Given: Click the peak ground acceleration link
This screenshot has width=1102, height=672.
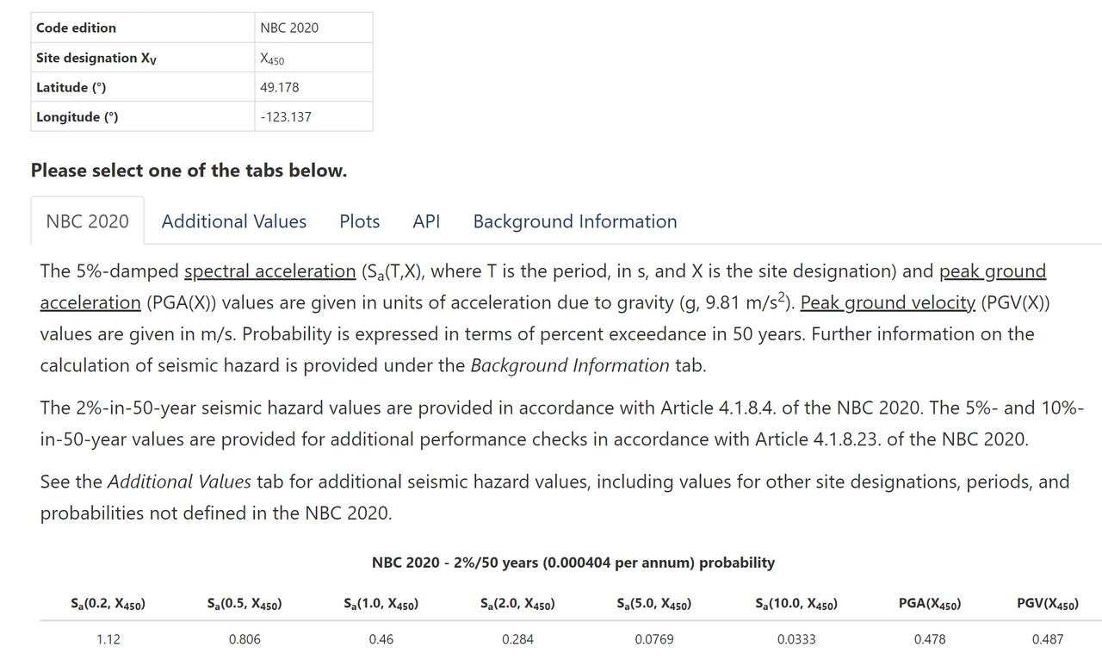Looking at the screenshot, I should tap(992, 271).
